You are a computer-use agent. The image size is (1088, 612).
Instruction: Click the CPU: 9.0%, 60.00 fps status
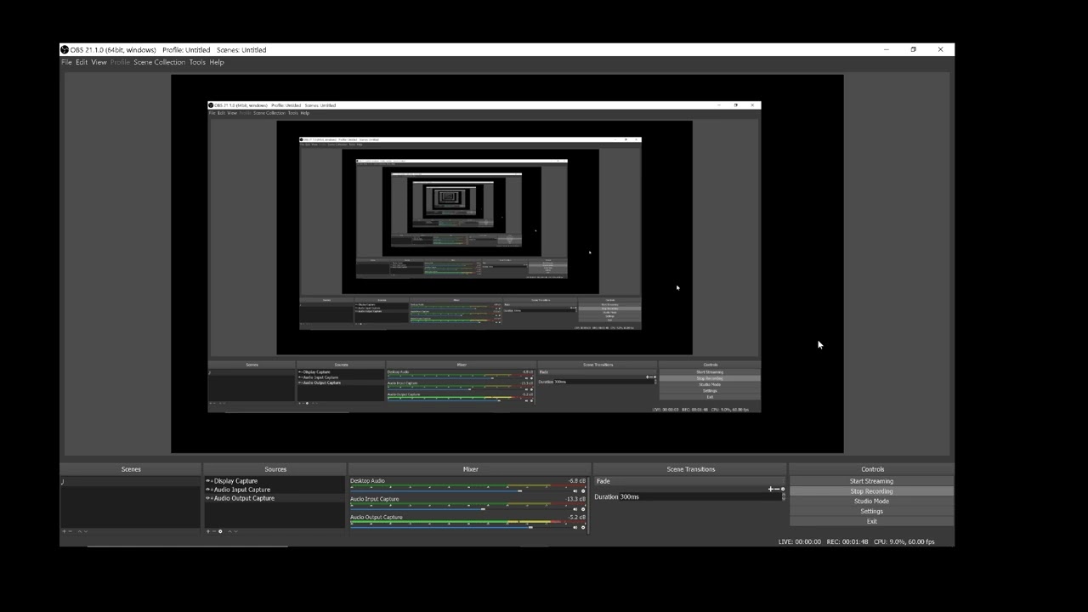click(x=904, y=541)
